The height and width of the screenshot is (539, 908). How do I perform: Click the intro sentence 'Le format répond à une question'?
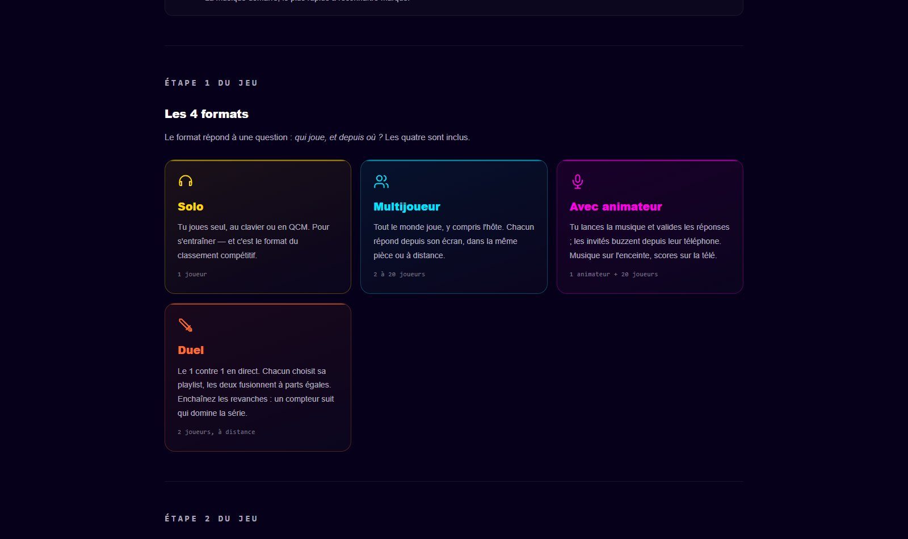317,137
